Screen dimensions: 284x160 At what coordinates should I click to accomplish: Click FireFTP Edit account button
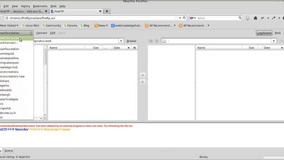pyautogui.click(x=53, y=33)
